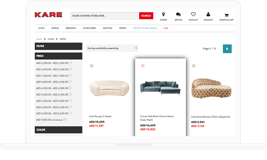This screenshot has width=267, height=160.
Task: Open the Account person icon
Action: point(208,14)
